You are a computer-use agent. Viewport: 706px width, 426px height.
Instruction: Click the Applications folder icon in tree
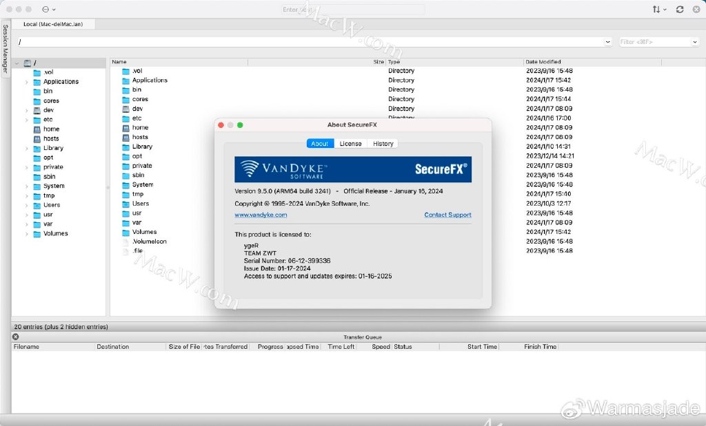[x=37, y=82]
